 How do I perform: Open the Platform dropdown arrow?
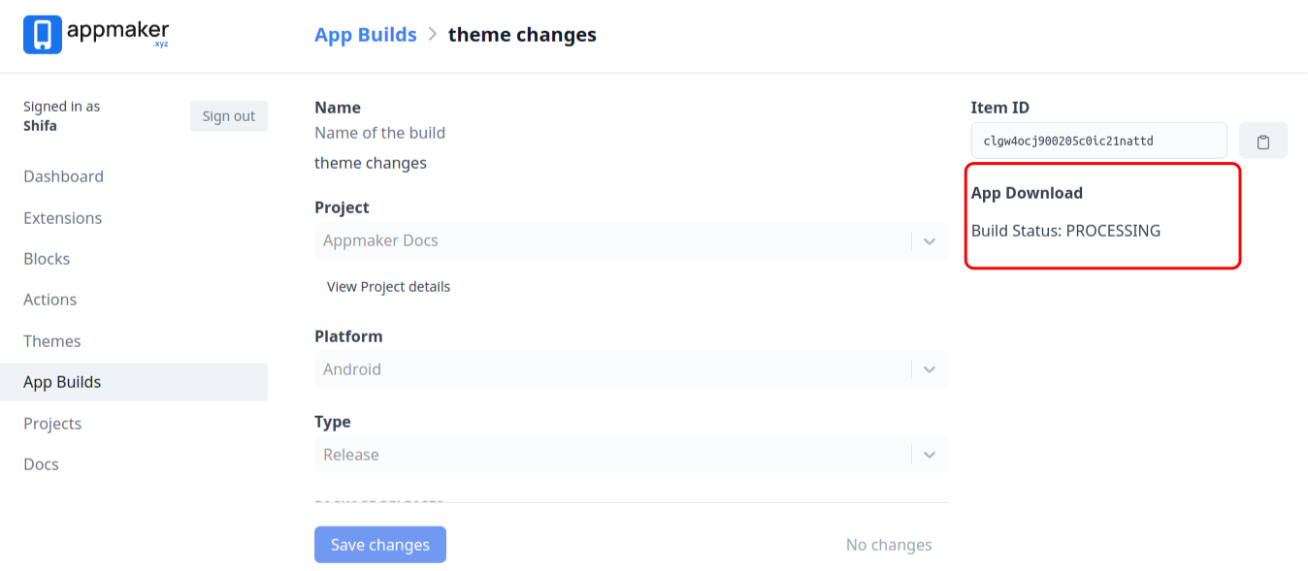pos(929,369)
